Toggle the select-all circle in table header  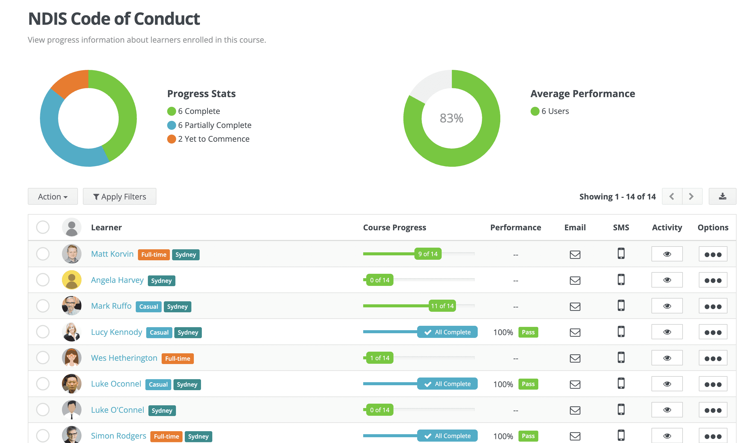pos(43,227)
